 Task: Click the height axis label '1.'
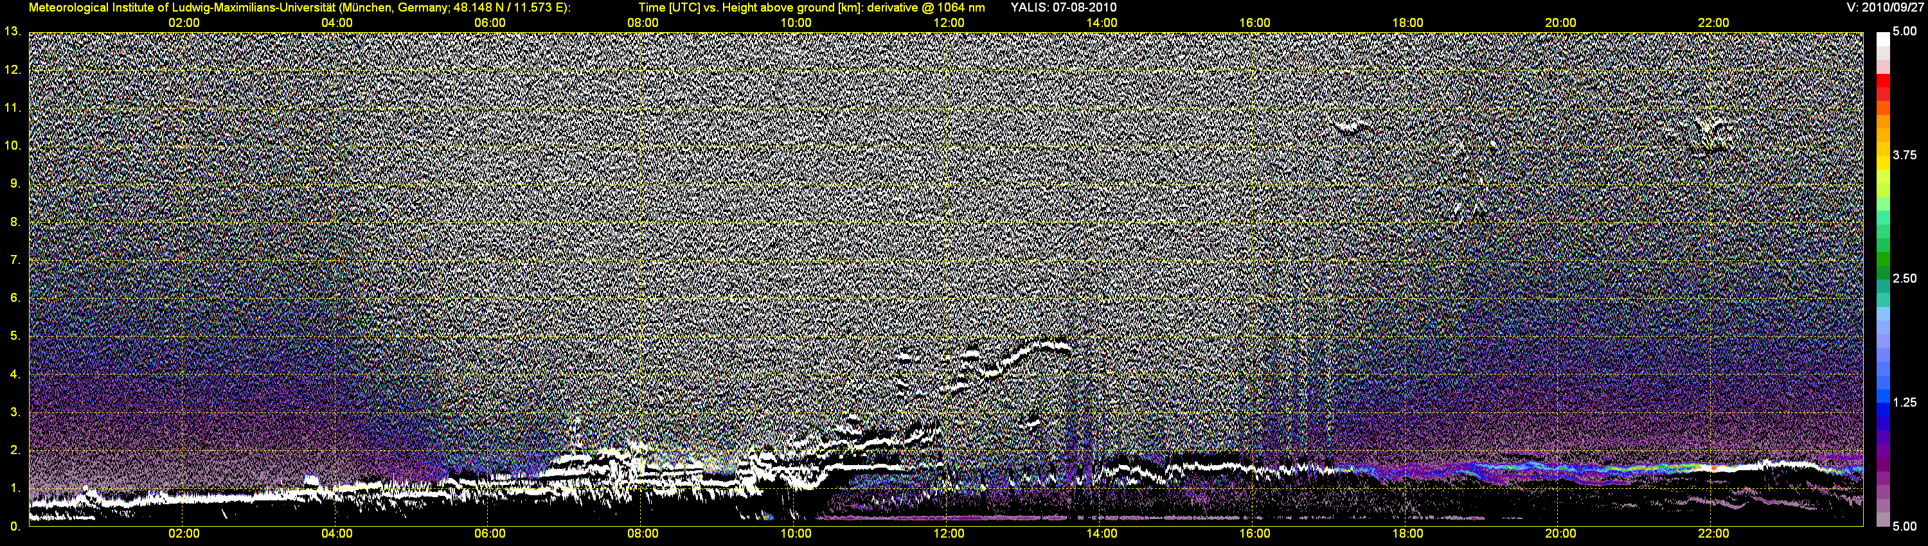coord(15,488)
